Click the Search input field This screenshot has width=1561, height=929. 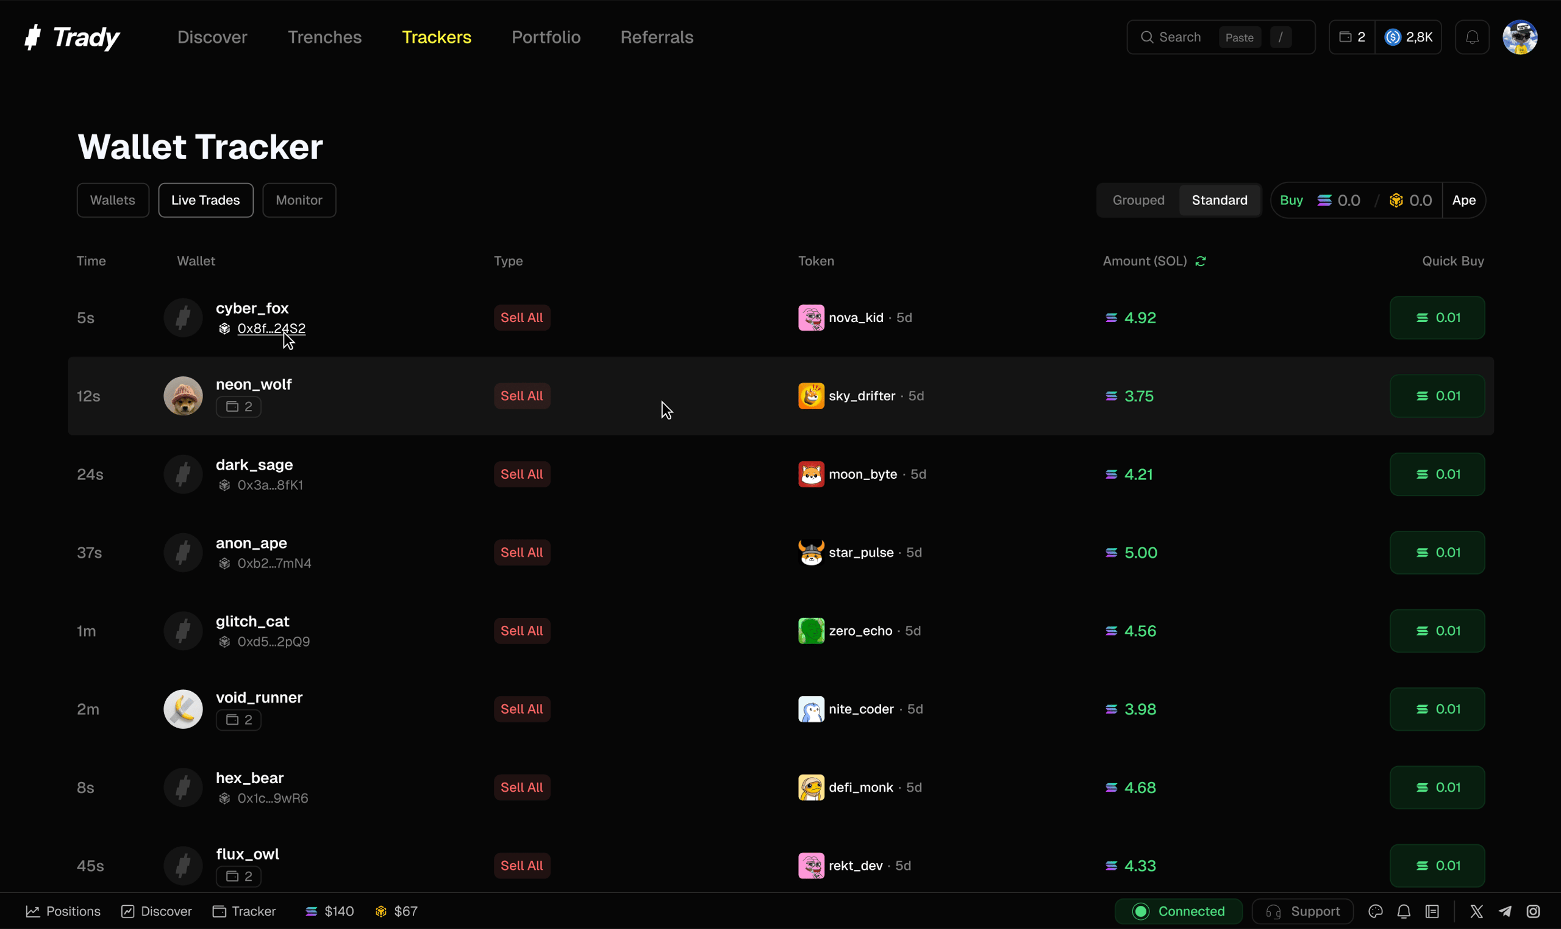coord(1220,37)
